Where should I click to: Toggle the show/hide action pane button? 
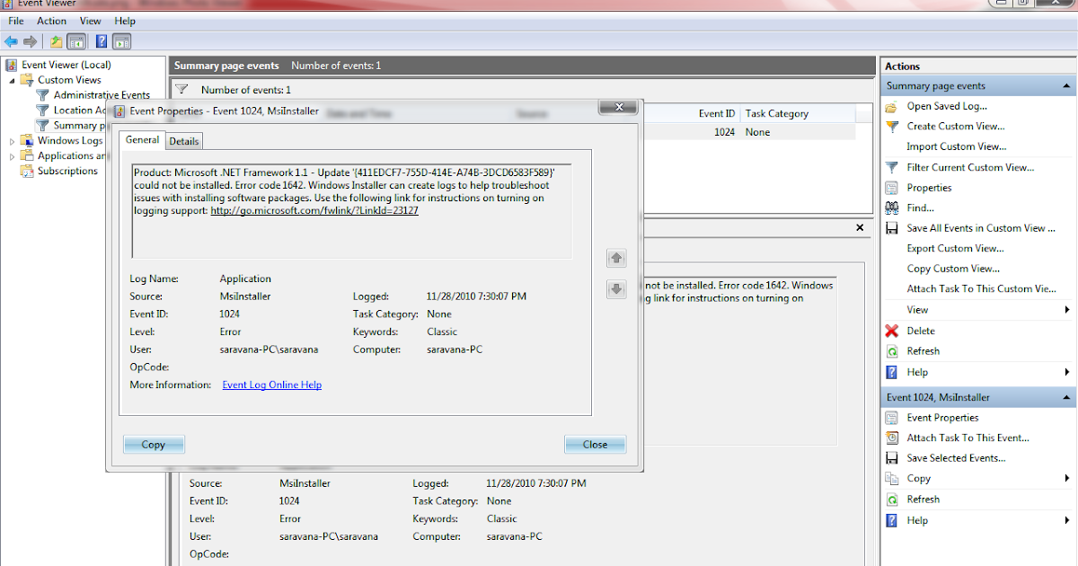(122, 41)
